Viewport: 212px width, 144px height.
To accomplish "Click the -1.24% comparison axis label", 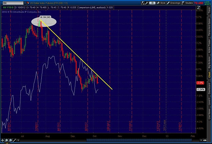I will tap(201, 89).
